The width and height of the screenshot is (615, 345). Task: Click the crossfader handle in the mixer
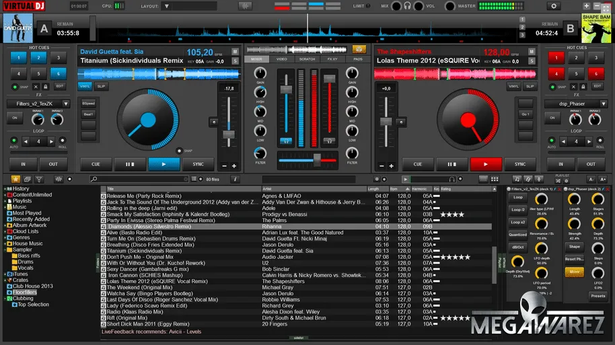coord(317,159)
